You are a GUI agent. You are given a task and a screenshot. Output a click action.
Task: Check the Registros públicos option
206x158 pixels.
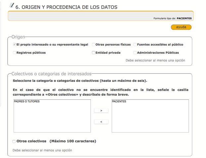point(14,53)
